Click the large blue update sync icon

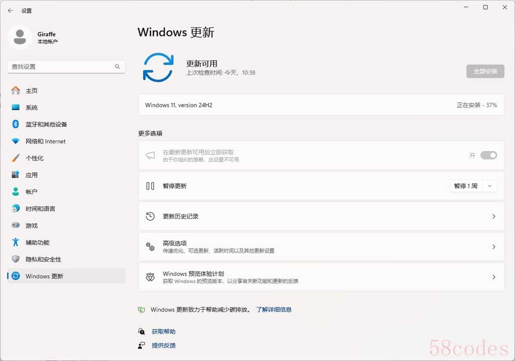[158, 67]
